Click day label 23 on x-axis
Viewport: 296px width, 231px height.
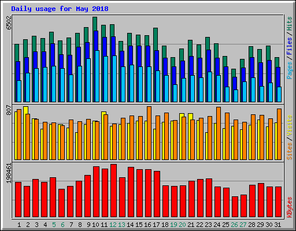(208, 225)
